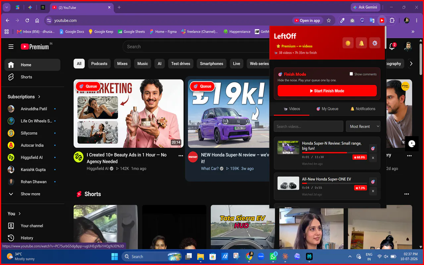Open Windows Start menu
Screen dimensions: 424x265
tap(114, 256)
